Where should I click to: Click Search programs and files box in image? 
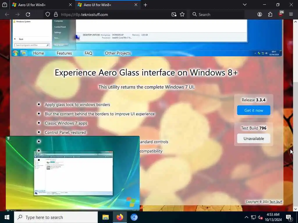[x=32, y=45]
